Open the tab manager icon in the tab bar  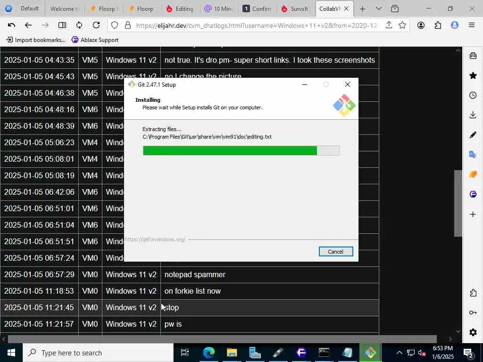(x=395, y=9)
